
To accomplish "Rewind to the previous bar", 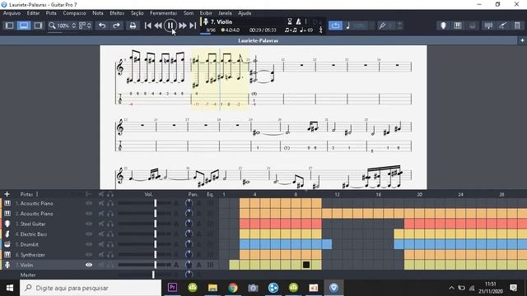I will tap(158, 25).
